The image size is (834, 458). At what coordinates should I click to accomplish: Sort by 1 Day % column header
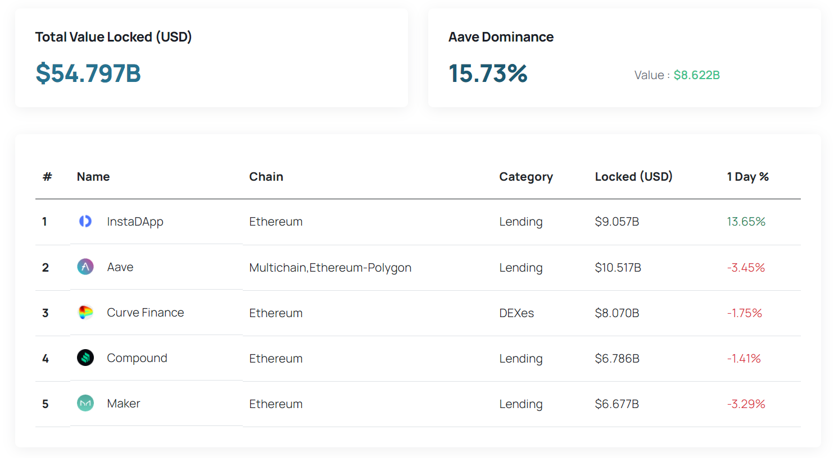(747, 177)
